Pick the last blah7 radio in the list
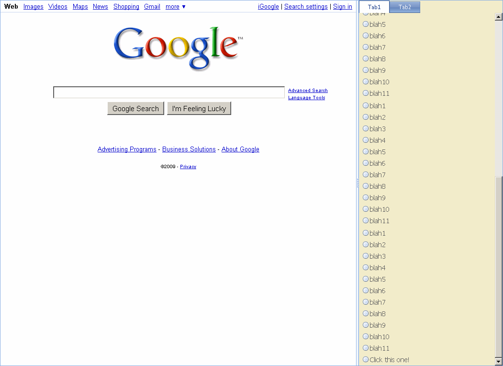The width and height of the screenshot is (503, 366). click(x=365, y=302)
